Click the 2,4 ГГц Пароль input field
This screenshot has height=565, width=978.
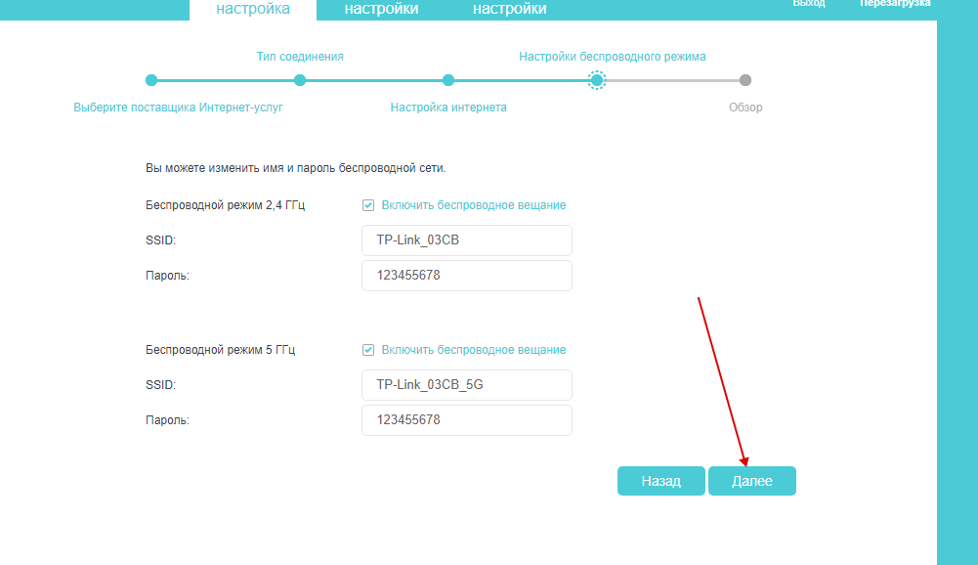point(466,276)
